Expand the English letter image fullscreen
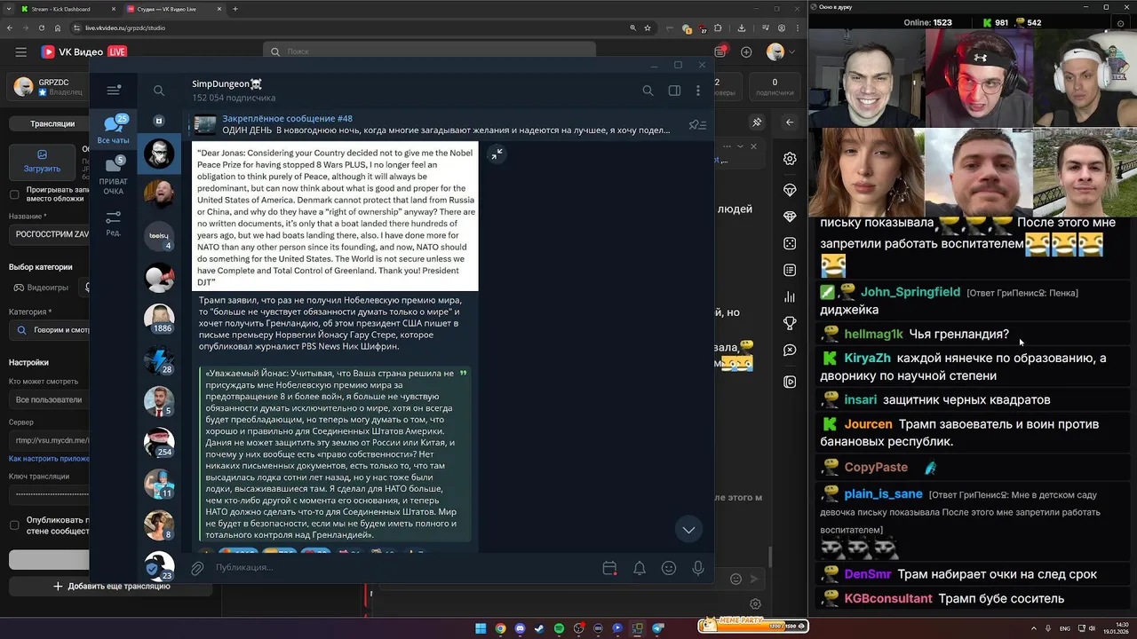 coord(497,154)
